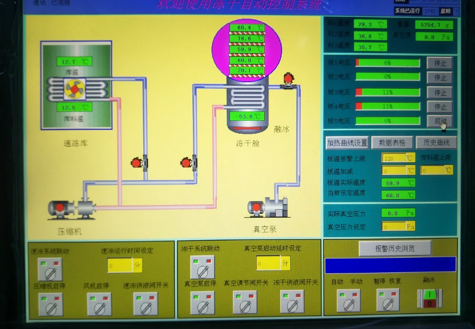Click the vacuum pump icon
Screen dimensions: 475x329
point(267,207)
